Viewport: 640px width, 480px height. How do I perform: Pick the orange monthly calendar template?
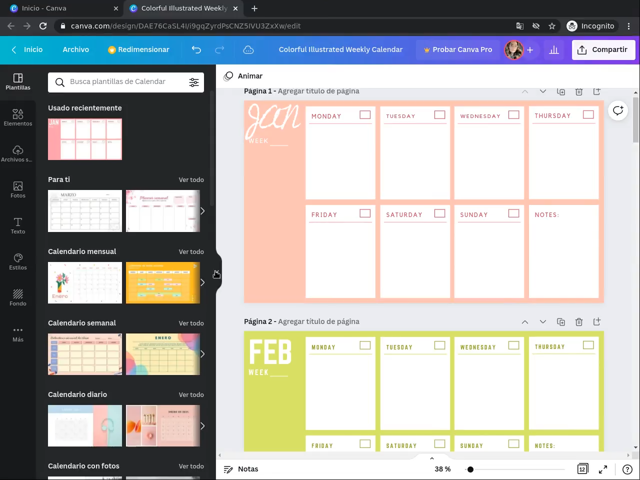click(x=163, y=282)
